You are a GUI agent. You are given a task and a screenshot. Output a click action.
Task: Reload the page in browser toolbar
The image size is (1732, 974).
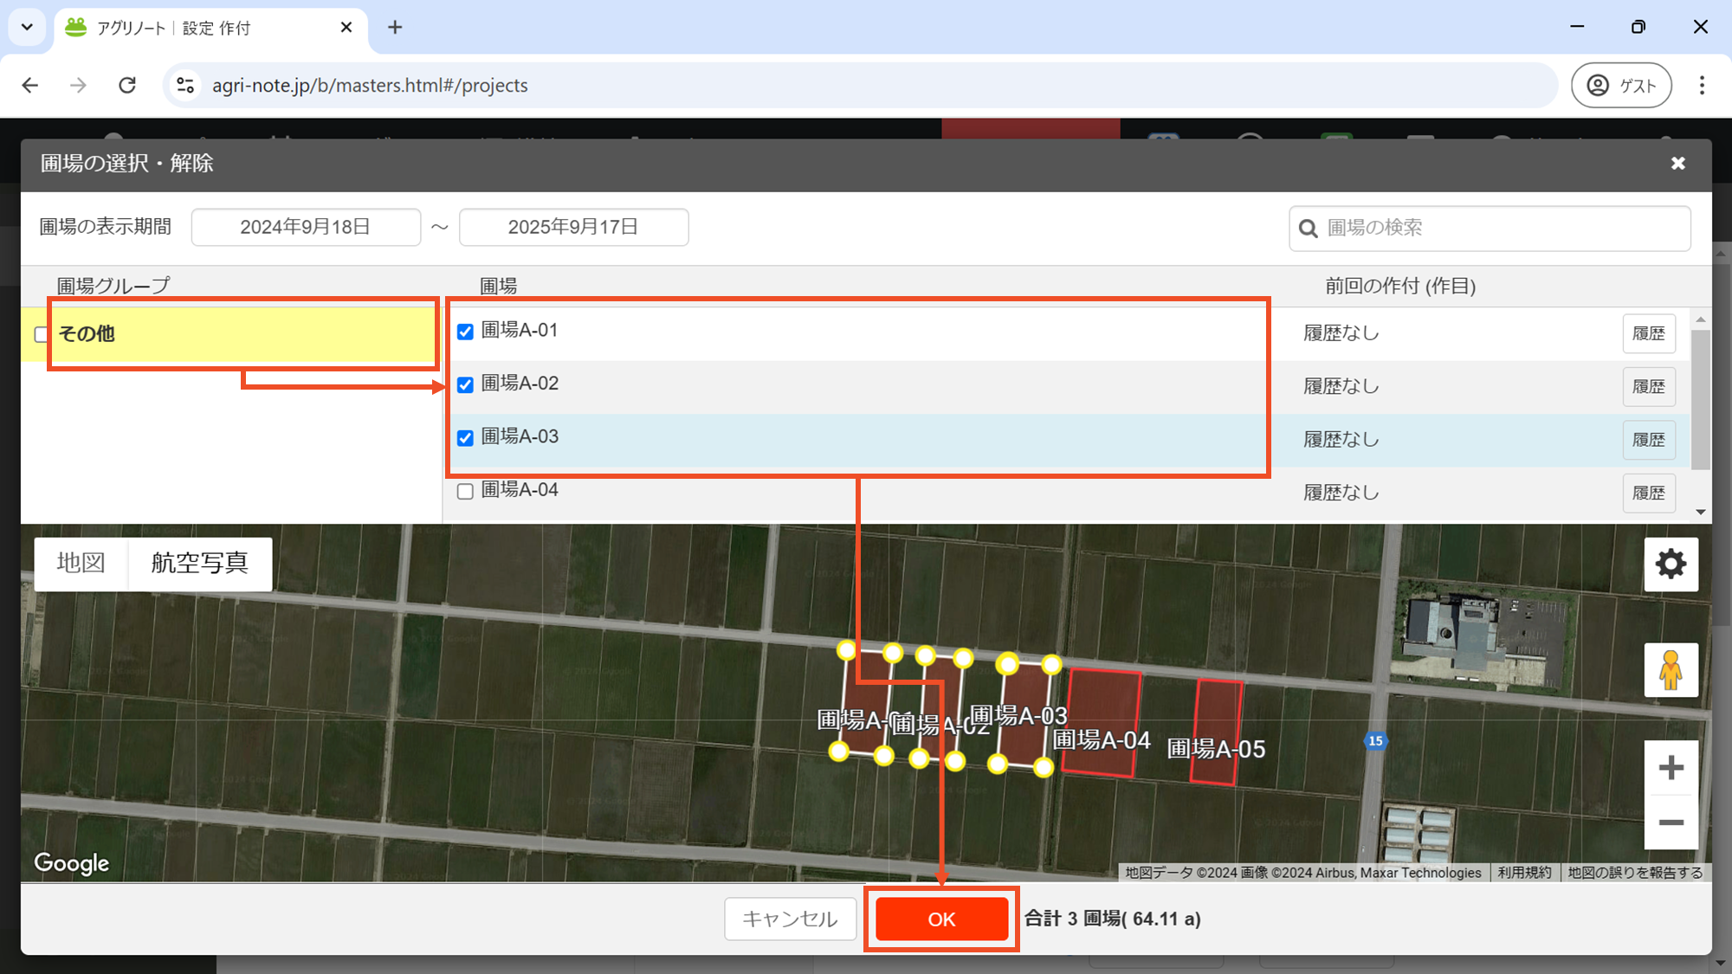click(x=127, y=85)
